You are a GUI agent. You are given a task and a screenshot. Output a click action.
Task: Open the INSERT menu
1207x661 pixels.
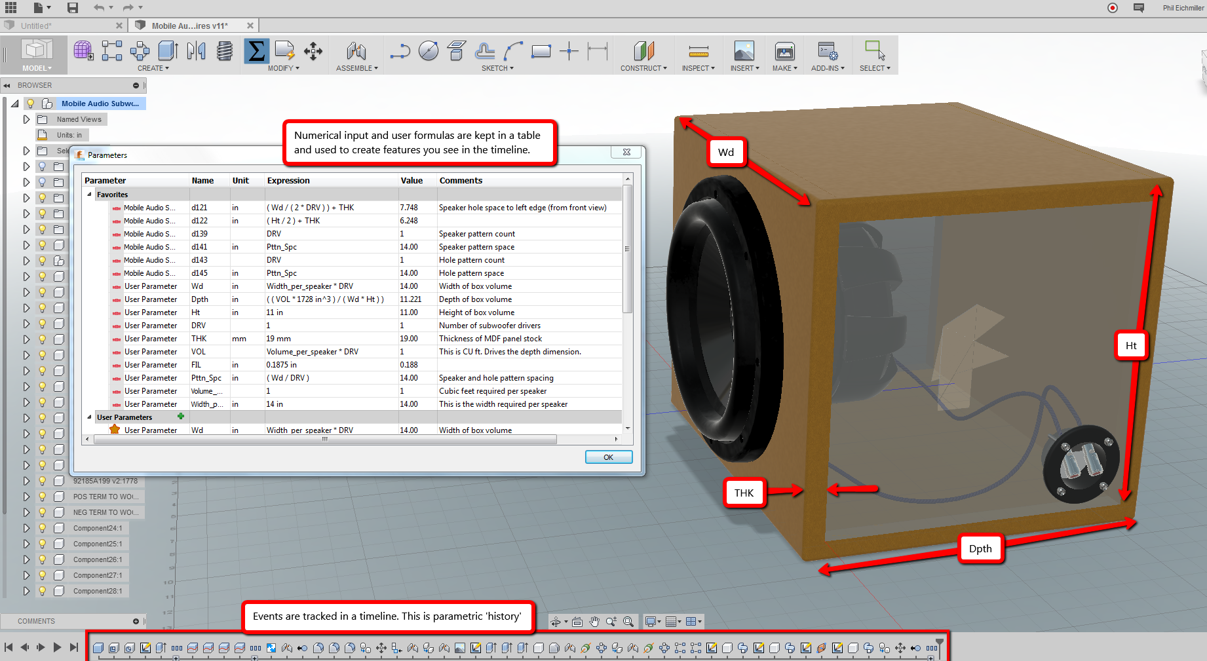[745, 68]
